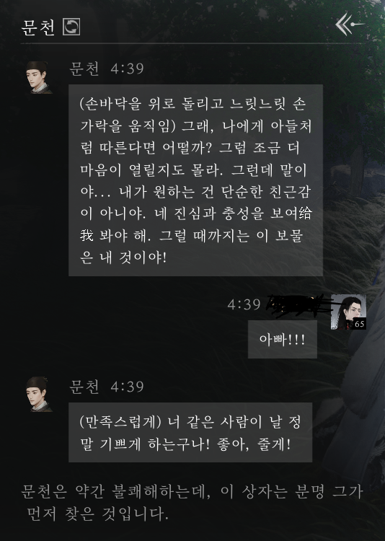Click the 4:39 timestamp on the first message
Screen dimensions: 385x541
tap(128, 69)
